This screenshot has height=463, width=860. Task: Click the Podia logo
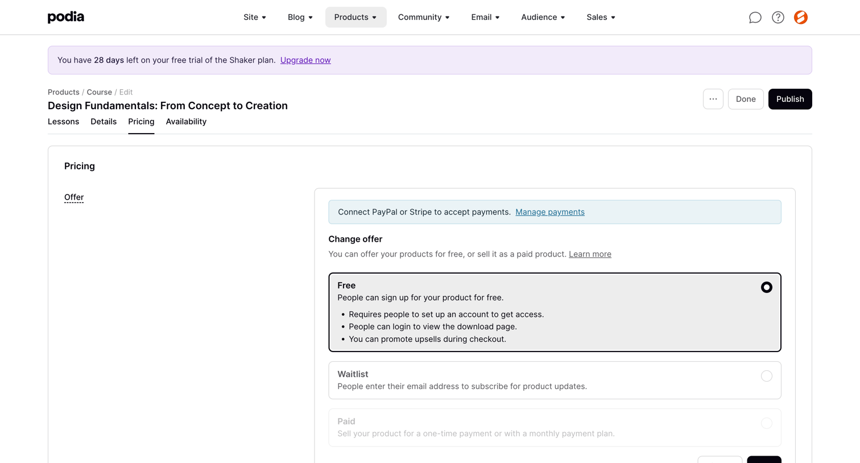point(66,17)
